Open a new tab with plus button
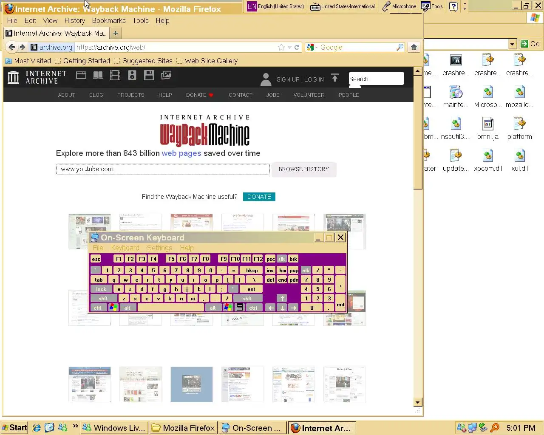Screen dimensions: 544x435 (115, 33)
